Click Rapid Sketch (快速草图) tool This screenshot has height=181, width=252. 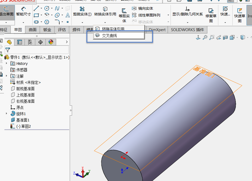click(x=240, y=16)
